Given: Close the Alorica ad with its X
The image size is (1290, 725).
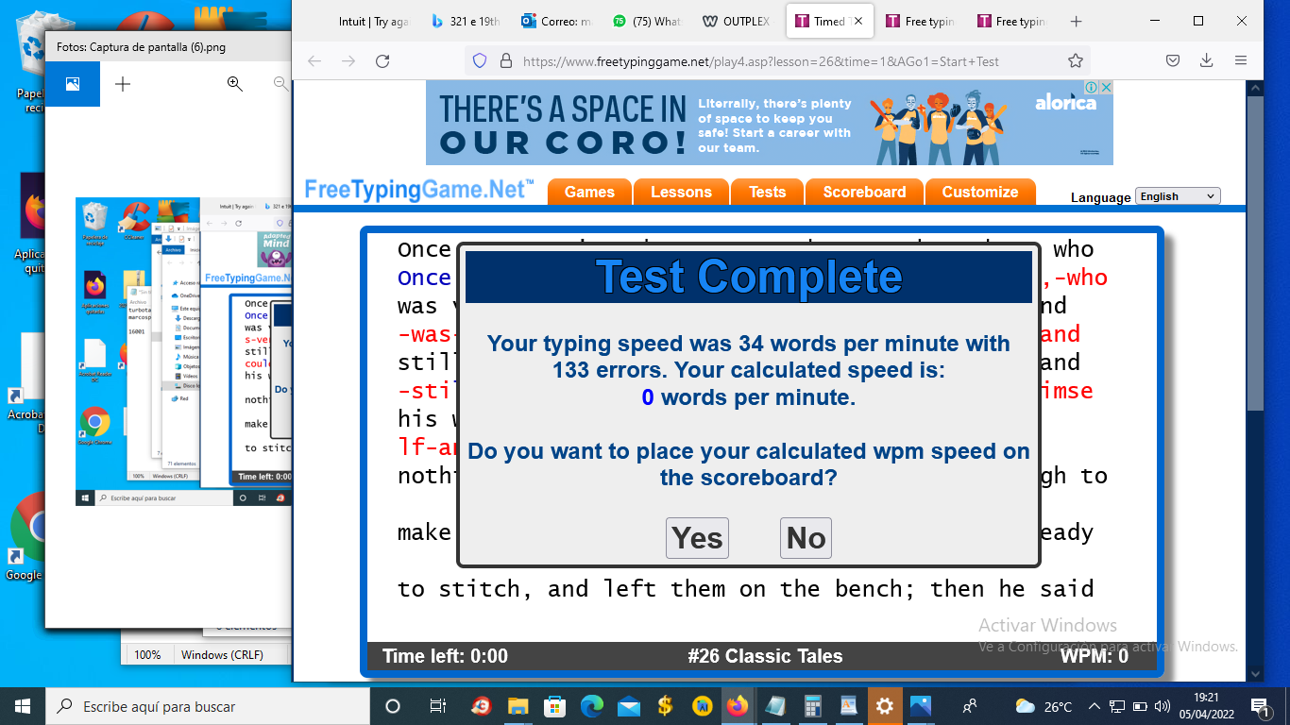Looking at the screenshot, I should tap(1105, 87).
